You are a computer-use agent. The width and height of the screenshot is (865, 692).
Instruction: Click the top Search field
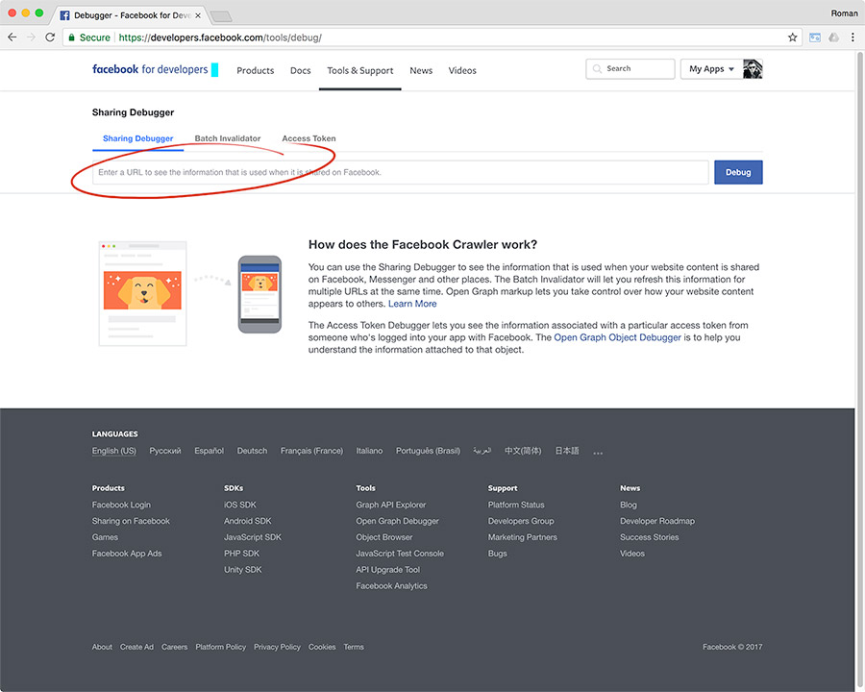click(x=630, y=69)
